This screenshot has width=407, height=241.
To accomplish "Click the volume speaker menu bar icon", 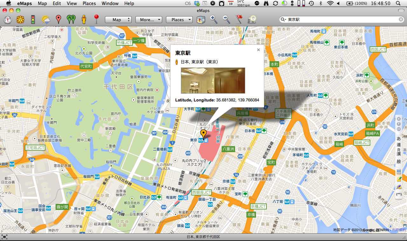I will click(x=338, y=3).
